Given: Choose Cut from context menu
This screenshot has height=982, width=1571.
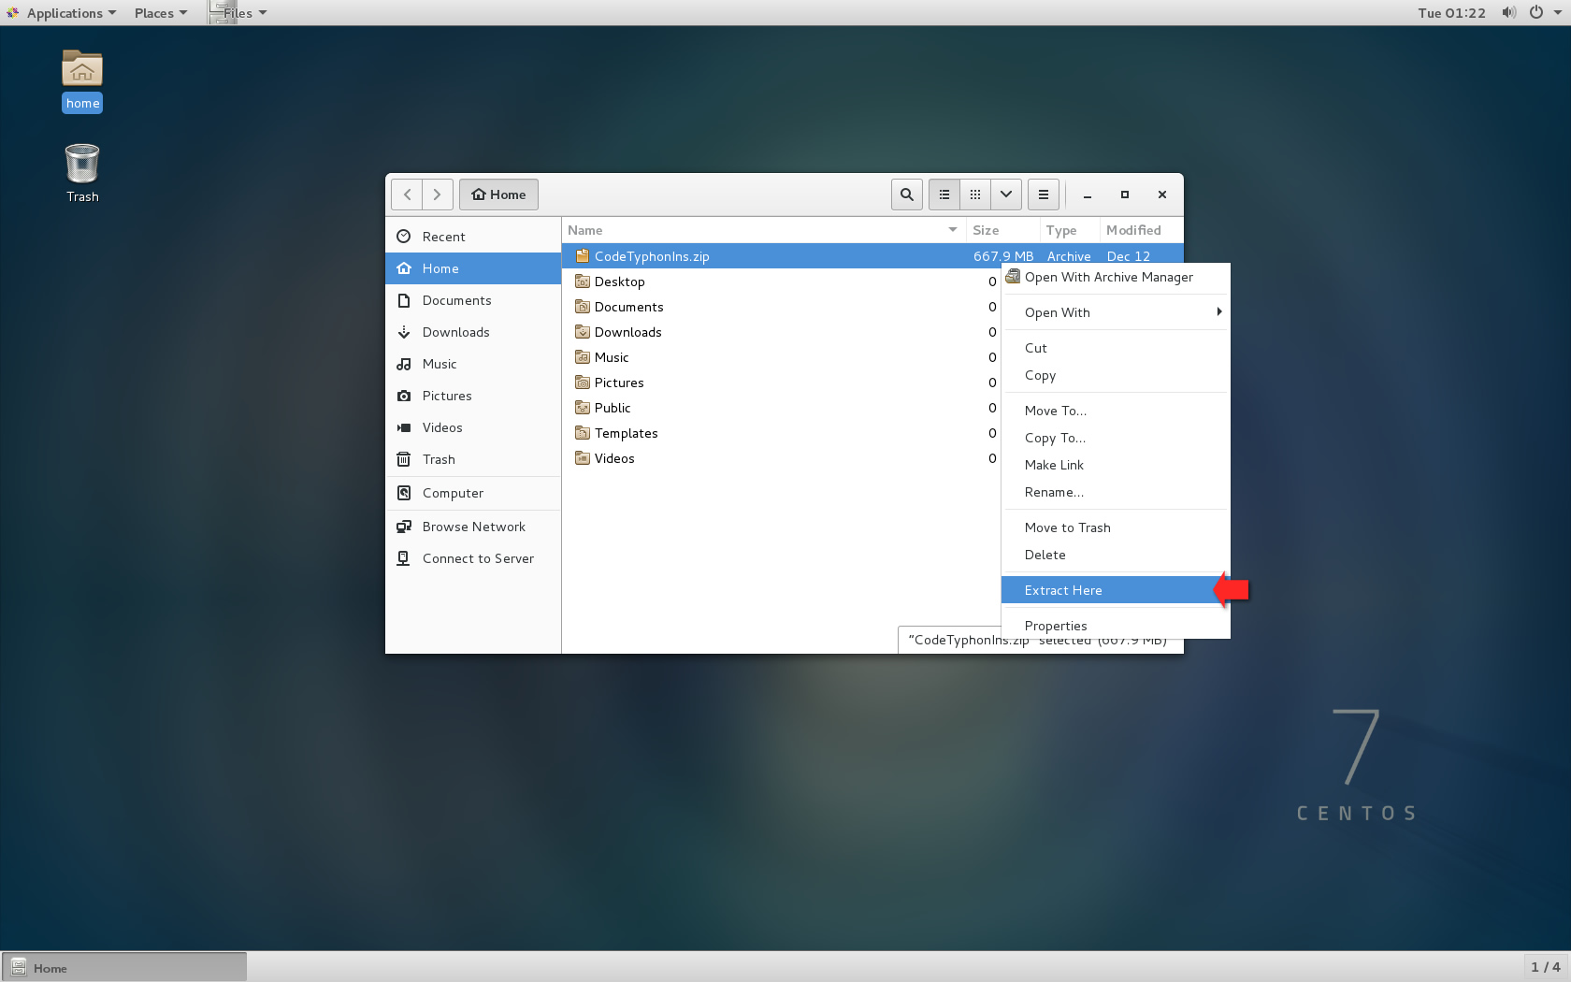Looking at the screenshot, I should coord(1115,348).
